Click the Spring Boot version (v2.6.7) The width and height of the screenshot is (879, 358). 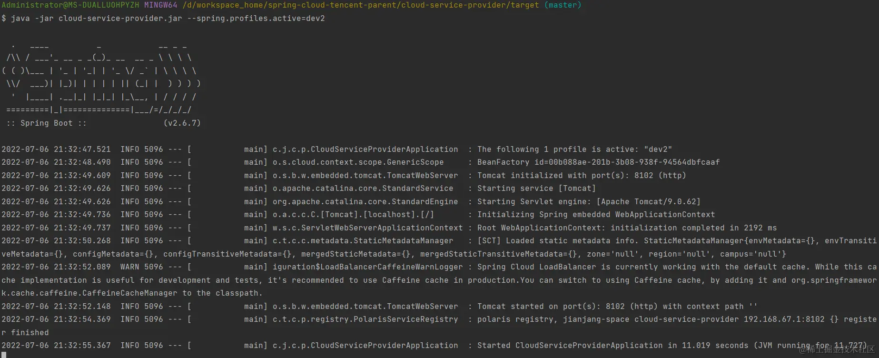(182, 123)
